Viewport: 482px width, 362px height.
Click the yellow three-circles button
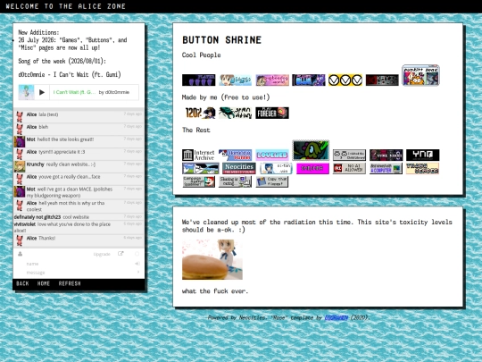point(345,80)
